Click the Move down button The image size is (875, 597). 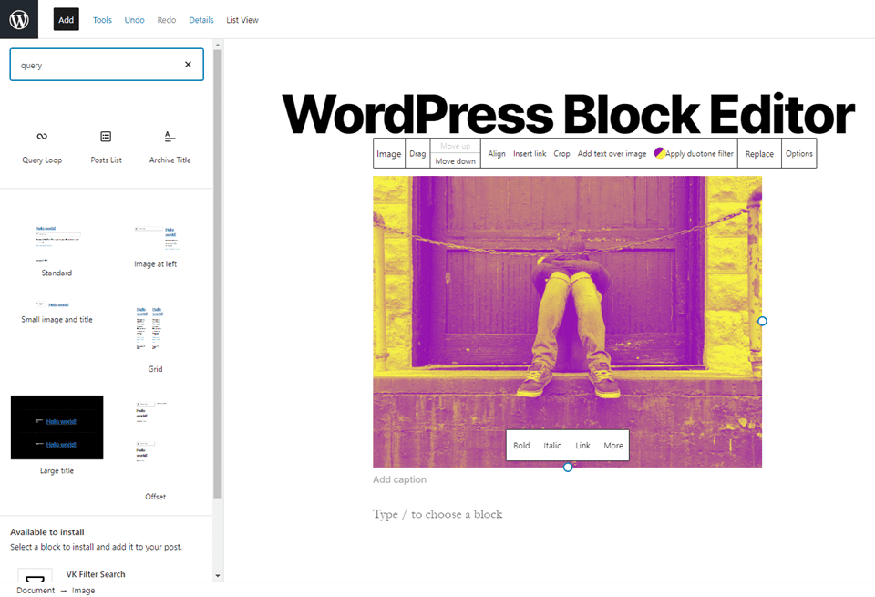(455, 161)
